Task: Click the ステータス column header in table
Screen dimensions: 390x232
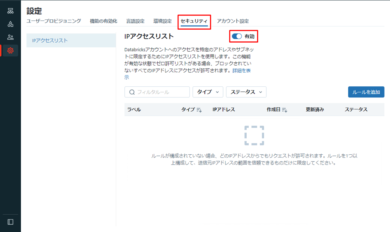Action: (x=356, y=110)
